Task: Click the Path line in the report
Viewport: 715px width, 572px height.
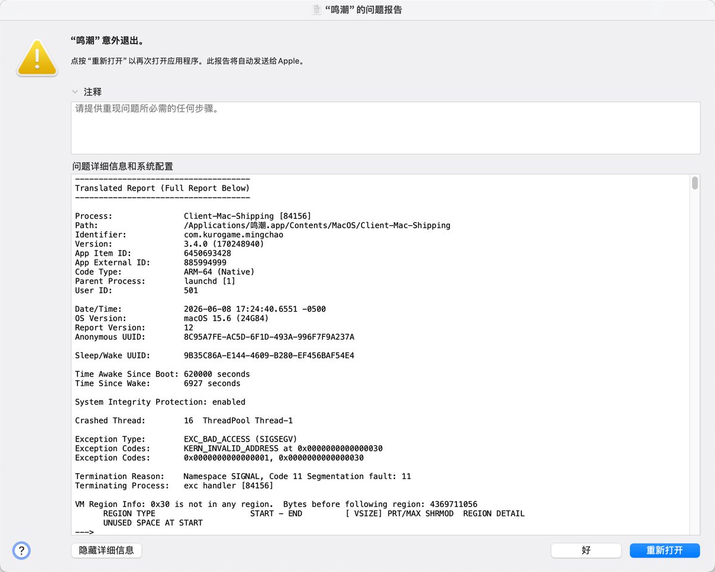Action: pyautogui.click(x=263, y=225)
